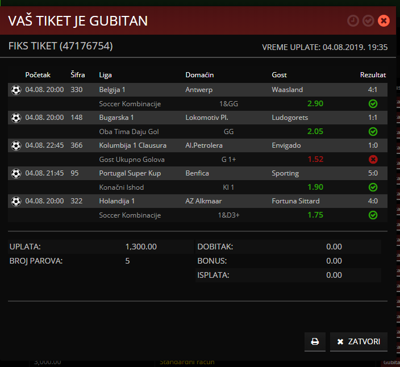Click the red X status icon in header

pyautogui.click(x=384, y=21)
